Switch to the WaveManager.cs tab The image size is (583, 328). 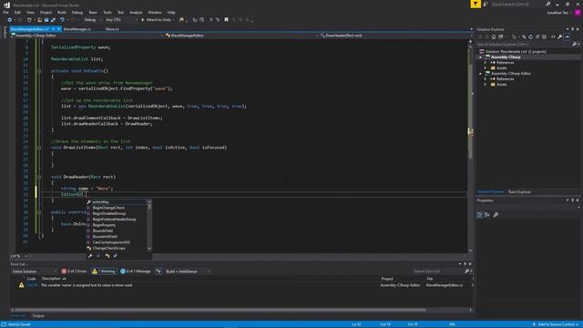pyautogui.click(x=77, y=29)
